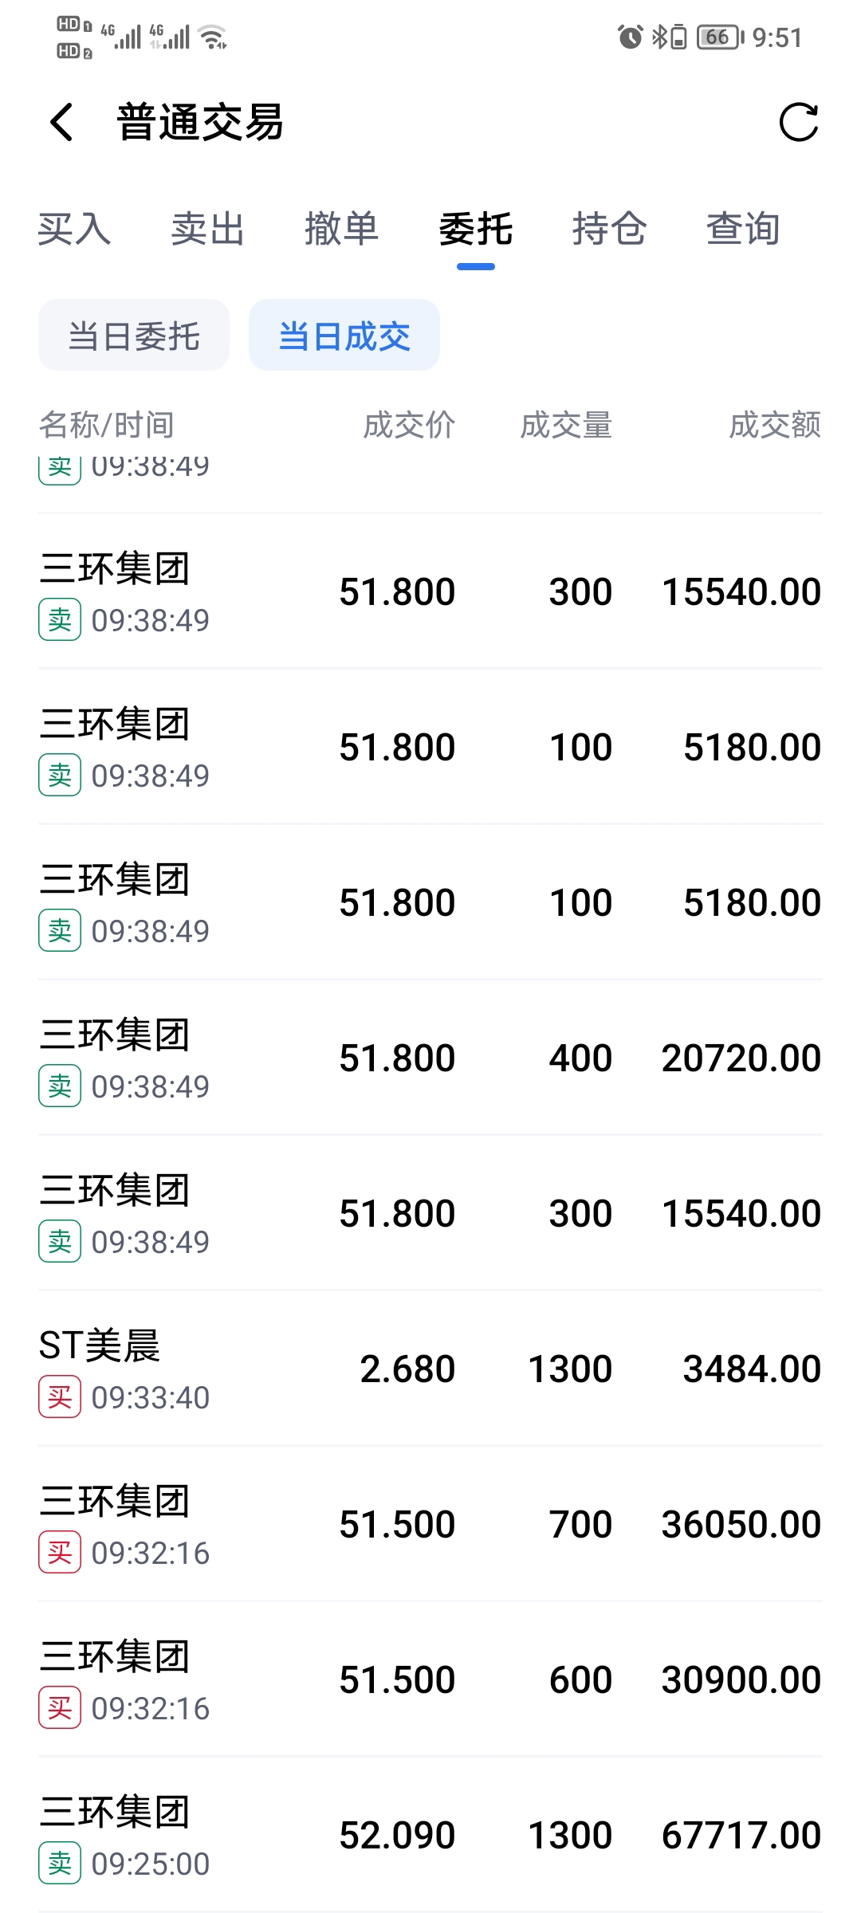Viewport: 861px width, 1913px height.
Task: Tap the battery level indicator
Action: 719,37
